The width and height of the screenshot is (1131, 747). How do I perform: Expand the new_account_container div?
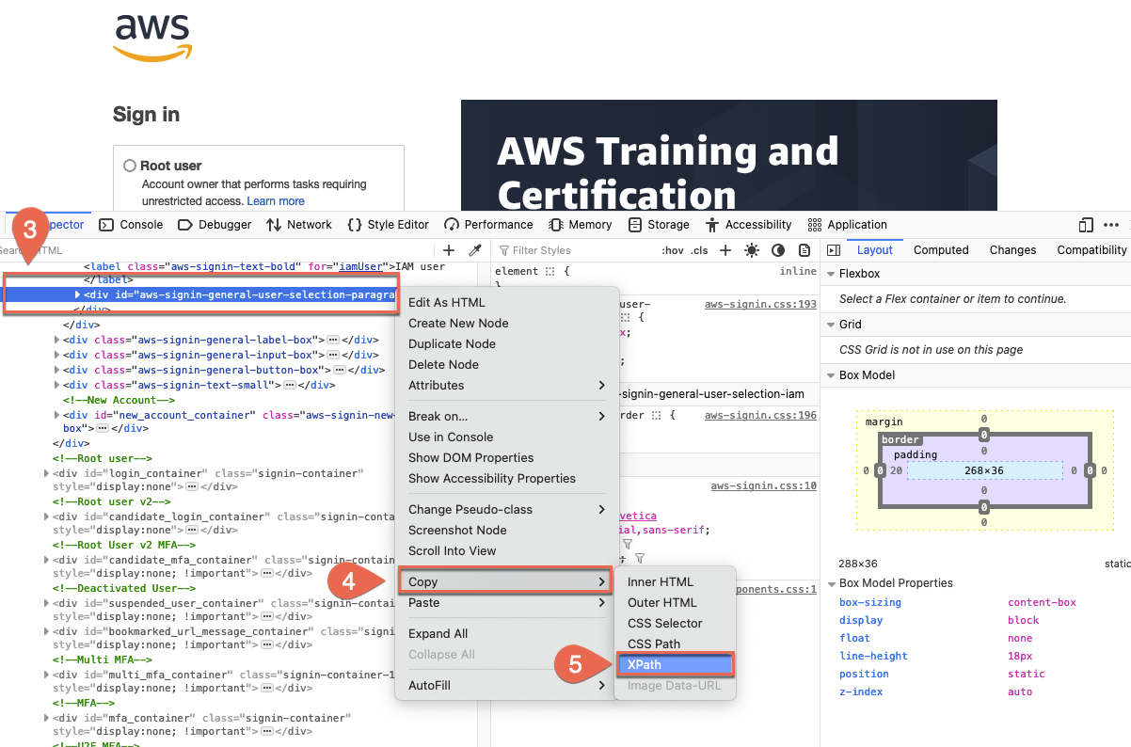tap(58, 415)
